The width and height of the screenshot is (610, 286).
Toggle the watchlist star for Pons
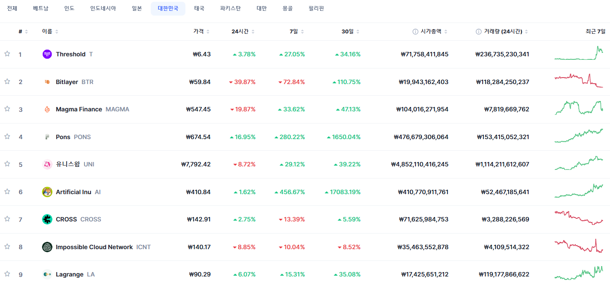tap(7, 136)
